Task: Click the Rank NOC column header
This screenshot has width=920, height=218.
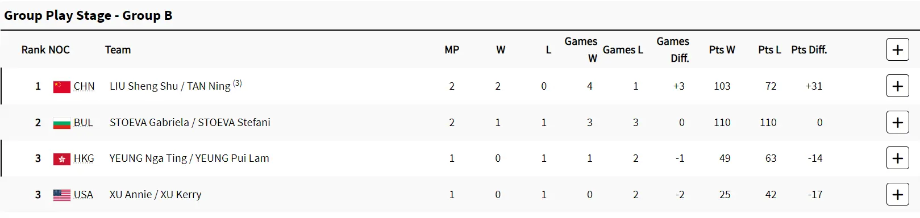Action: click(45, 50)
